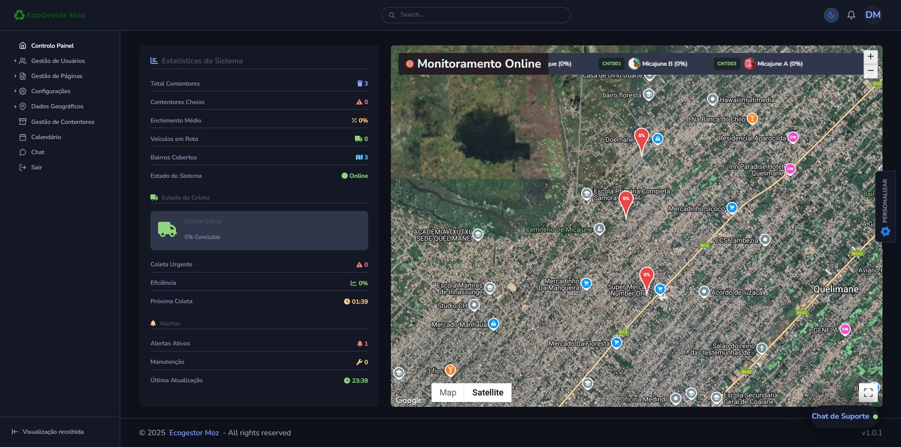Image resolution: width=901 pixels, height=447 pixels.
Task: Expand Dados Geográficos submenu arrow
Action: click(x=15, y=106)
